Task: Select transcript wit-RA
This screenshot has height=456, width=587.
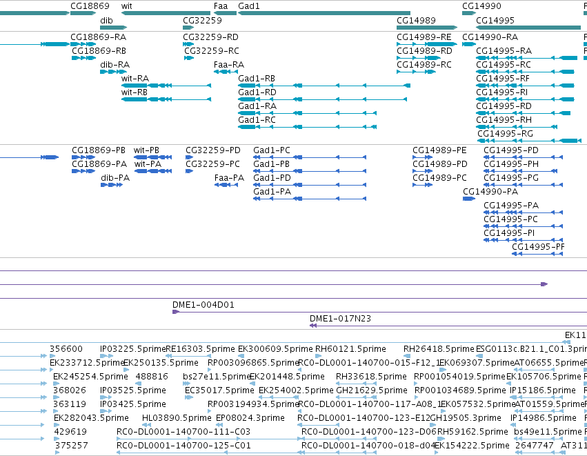Action: pos(135,79)
